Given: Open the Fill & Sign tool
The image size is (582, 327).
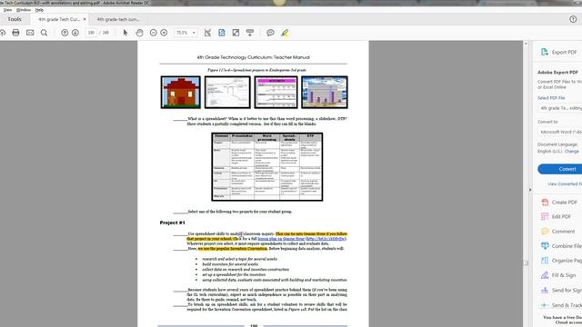Looking at the screenshot, I should click(558, 275).
